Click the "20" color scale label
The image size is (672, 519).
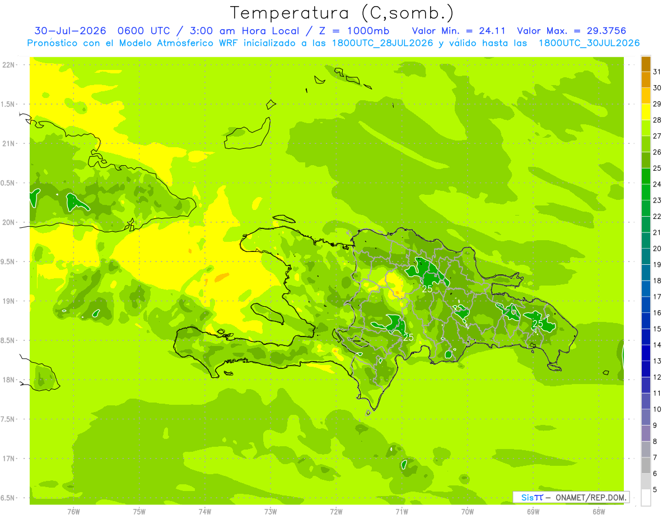[x=657, y=249]
